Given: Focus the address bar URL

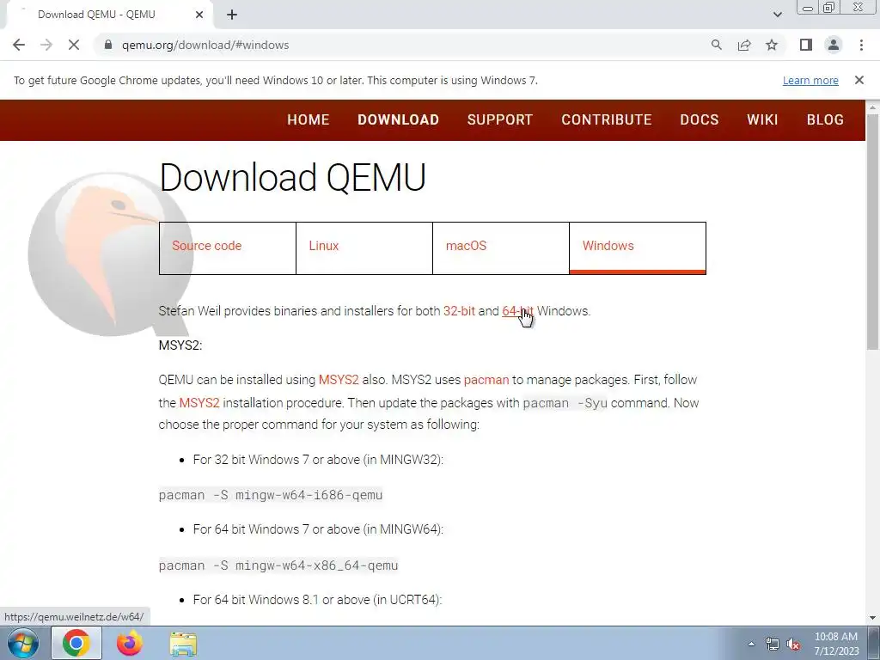Looking at the screenshot, I should click(x=205, y=45).
